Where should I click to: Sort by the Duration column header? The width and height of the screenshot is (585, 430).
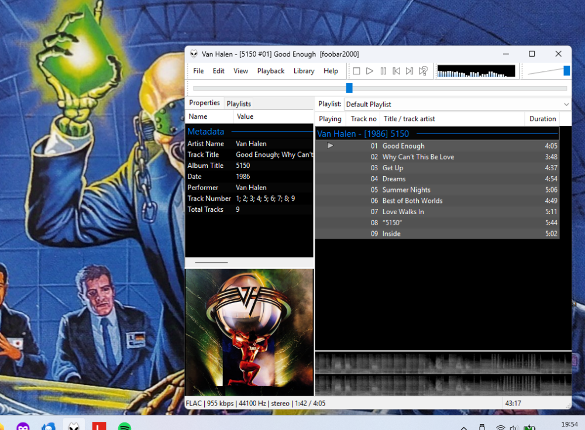(542, 119)
